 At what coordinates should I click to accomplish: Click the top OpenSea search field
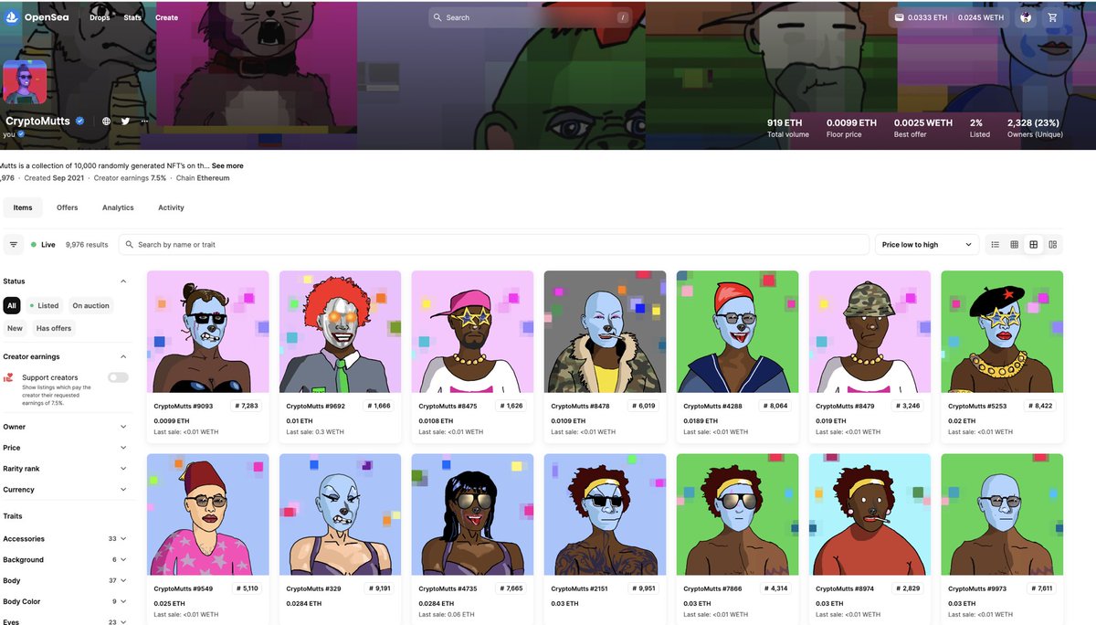click(x=532, y=17)
